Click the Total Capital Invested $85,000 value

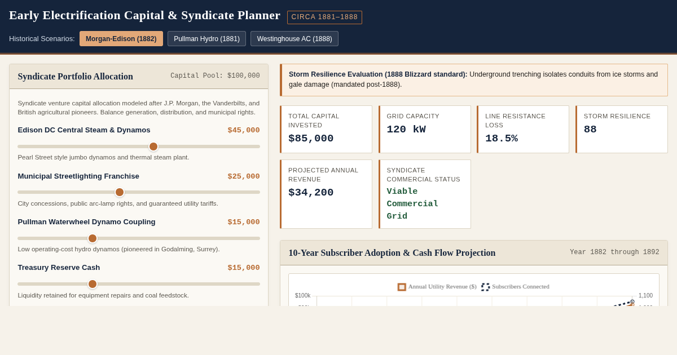(x=311, y=139)
